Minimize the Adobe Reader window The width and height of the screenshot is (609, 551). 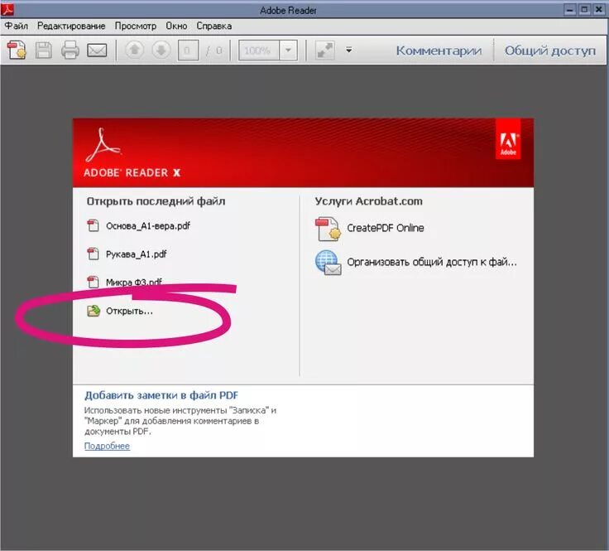[569, 10]
